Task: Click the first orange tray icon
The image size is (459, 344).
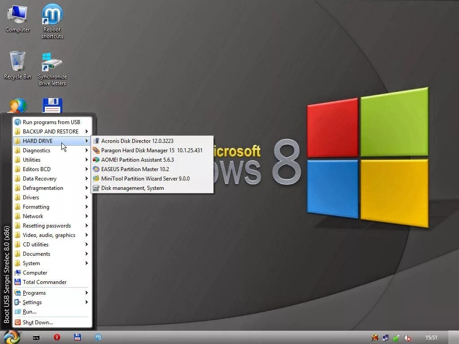Action: (375, 338)
